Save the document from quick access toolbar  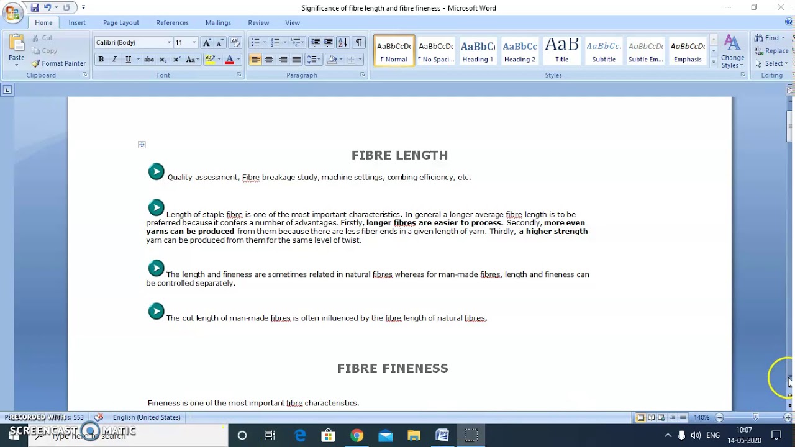[x=35, y=7]
